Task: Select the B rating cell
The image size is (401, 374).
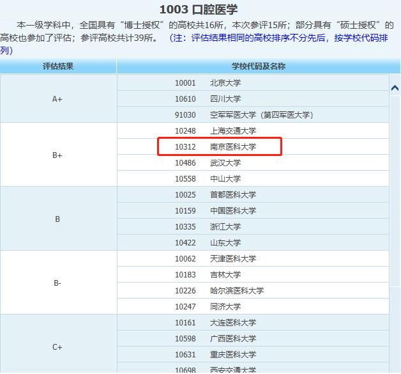Action: tap(58, 219)
